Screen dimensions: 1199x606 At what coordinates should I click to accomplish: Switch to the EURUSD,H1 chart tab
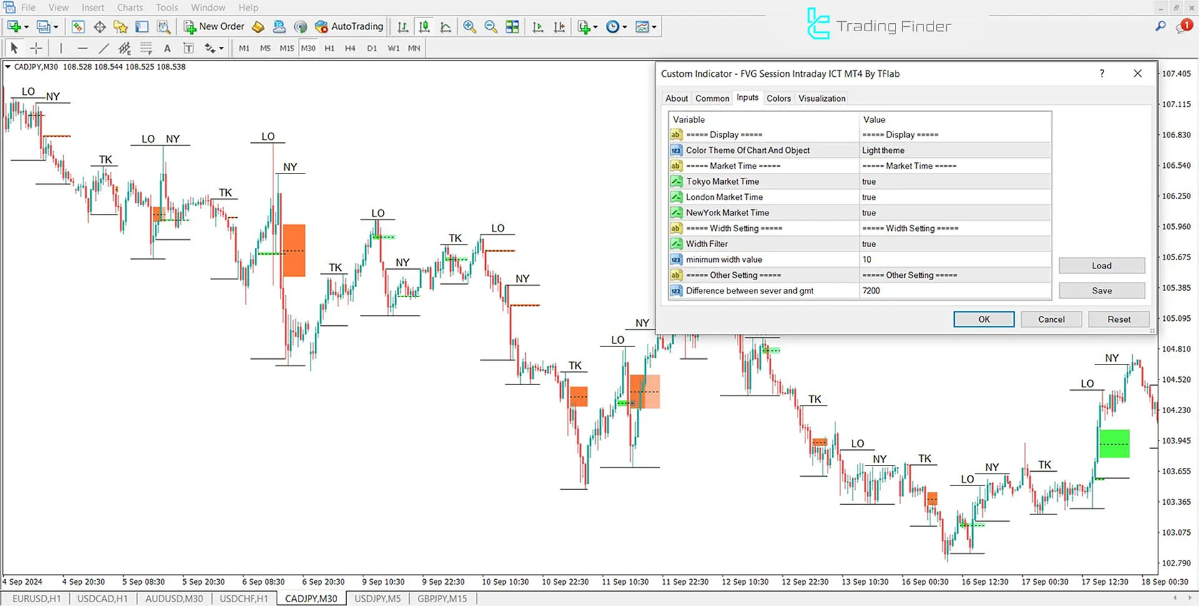point(37,599)
